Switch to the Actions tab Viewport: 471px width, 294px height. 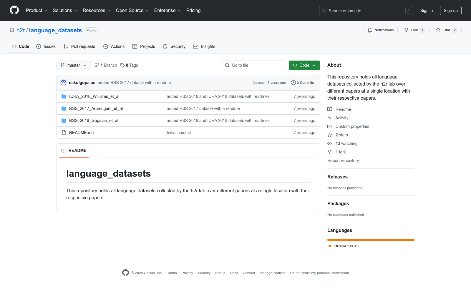pos(114,46)
